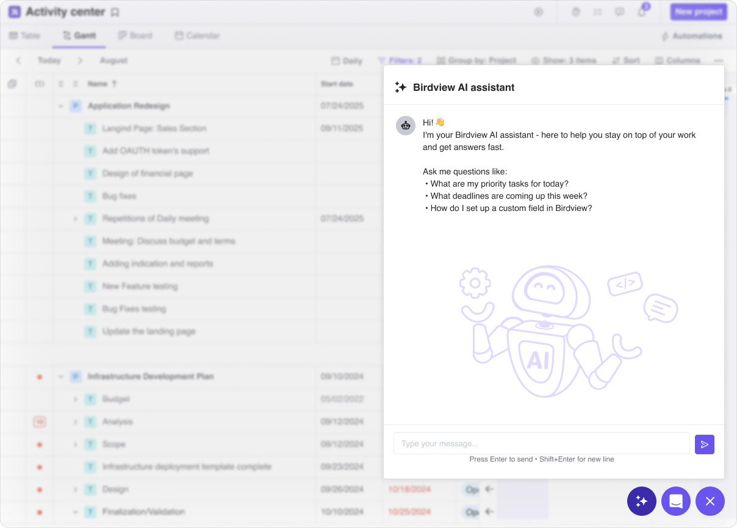
Task: Send the message with the arrow button
Action: click(704, 444)
